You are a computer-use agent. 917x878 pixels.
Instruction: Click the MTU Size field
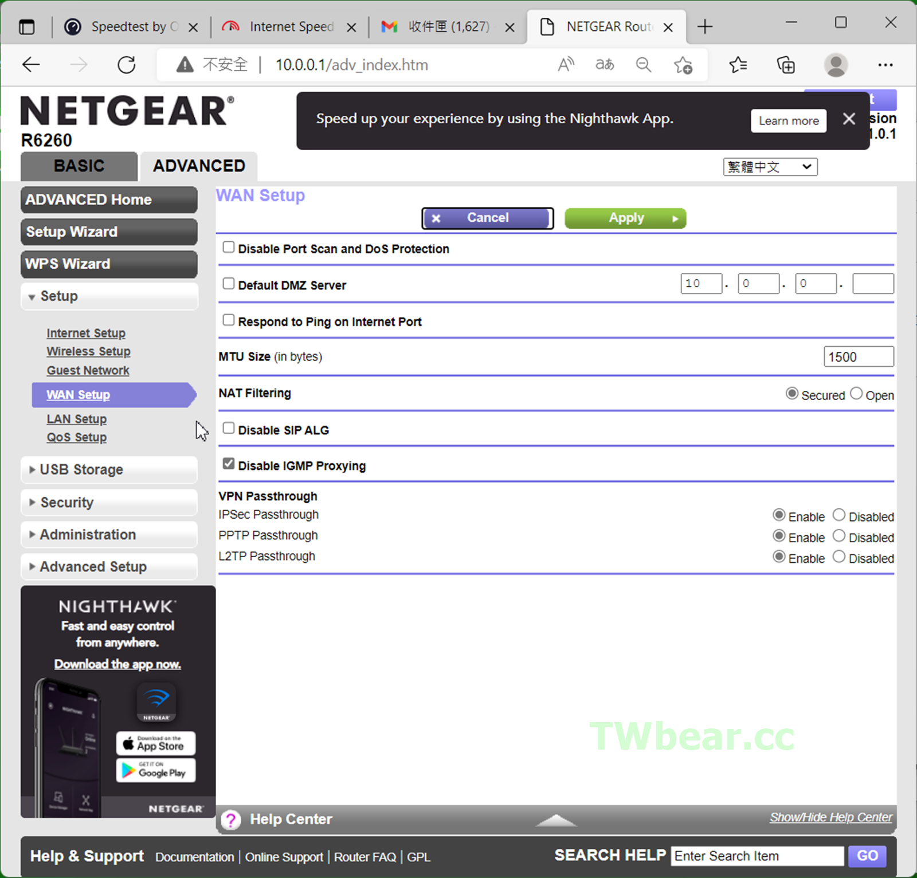(859, 356)
